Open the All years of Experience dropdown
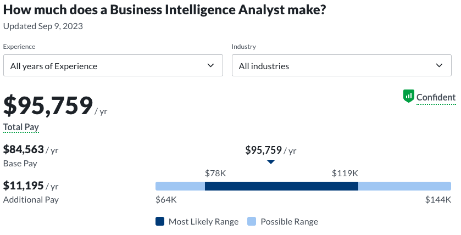 [113, 66]
